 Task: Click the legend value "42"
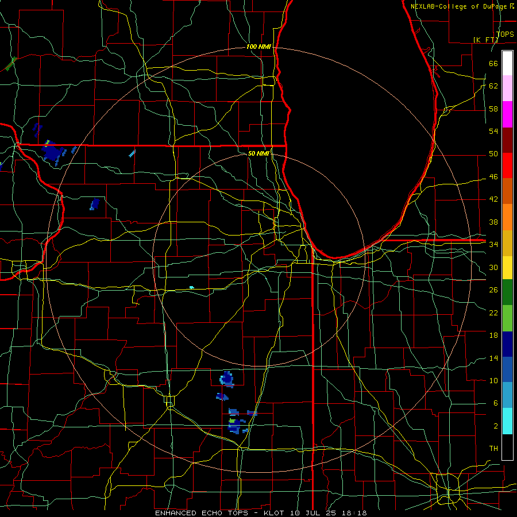pos(493,199)
